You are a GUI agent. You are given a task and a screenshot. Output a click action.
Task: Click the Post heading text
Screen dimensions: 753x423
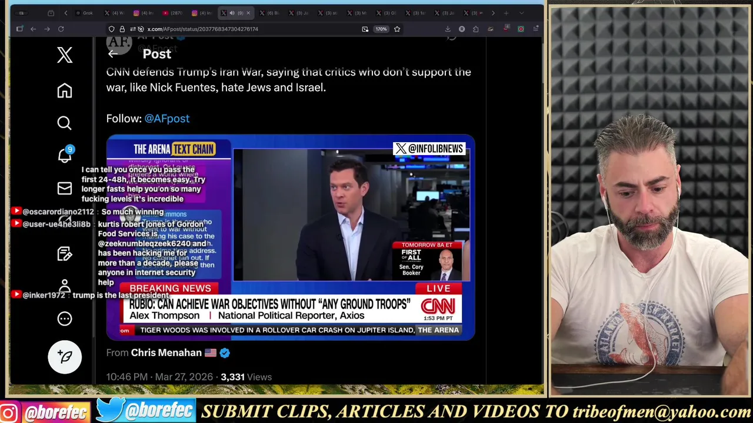[x=157, y=54]
